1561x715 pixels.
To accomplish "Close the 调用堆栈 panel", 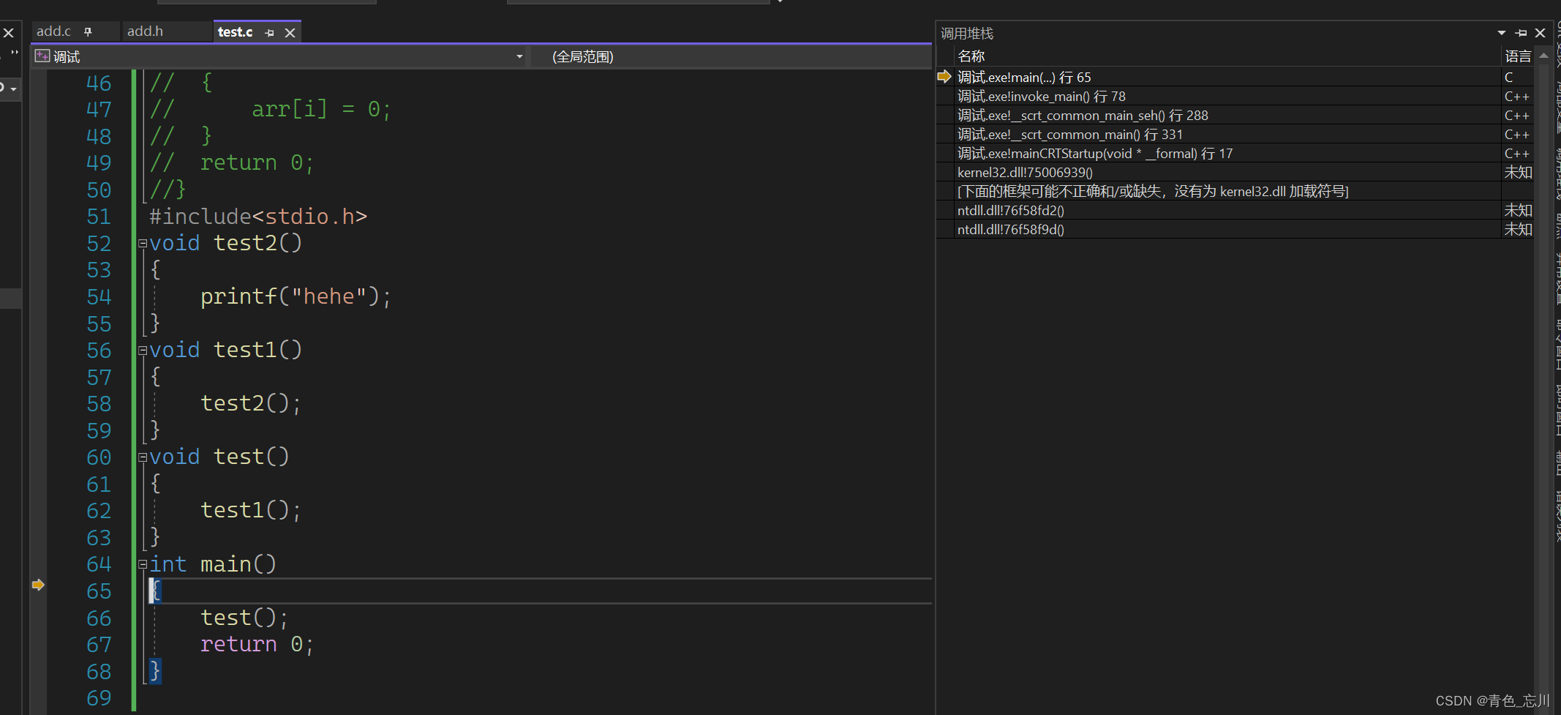I will 1541,33.
